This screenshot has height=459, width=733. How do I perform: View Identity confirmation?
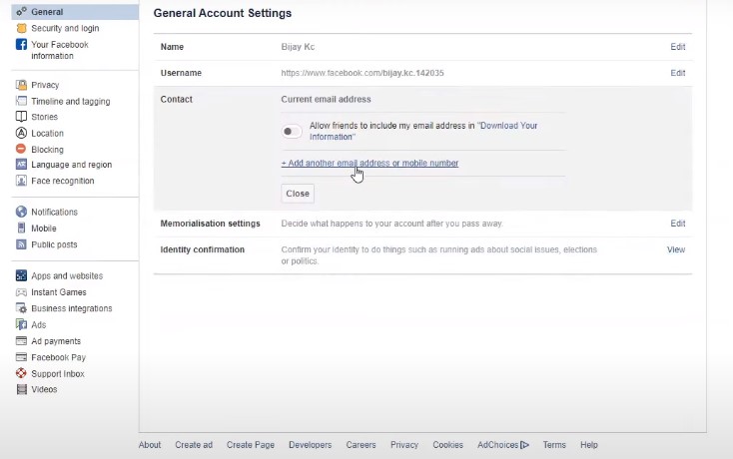[676, 249]
